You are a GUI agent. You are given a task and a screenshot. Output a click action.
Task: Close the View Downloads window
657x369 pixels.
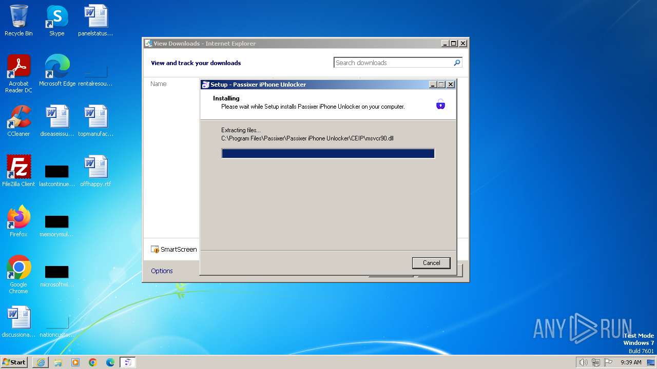463,44
